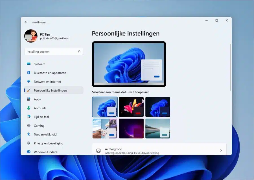The width and height of the screenshot is (254, 180).
Task: Click the Toegankelijkheid accessibility icon
Action: (29, 134)
